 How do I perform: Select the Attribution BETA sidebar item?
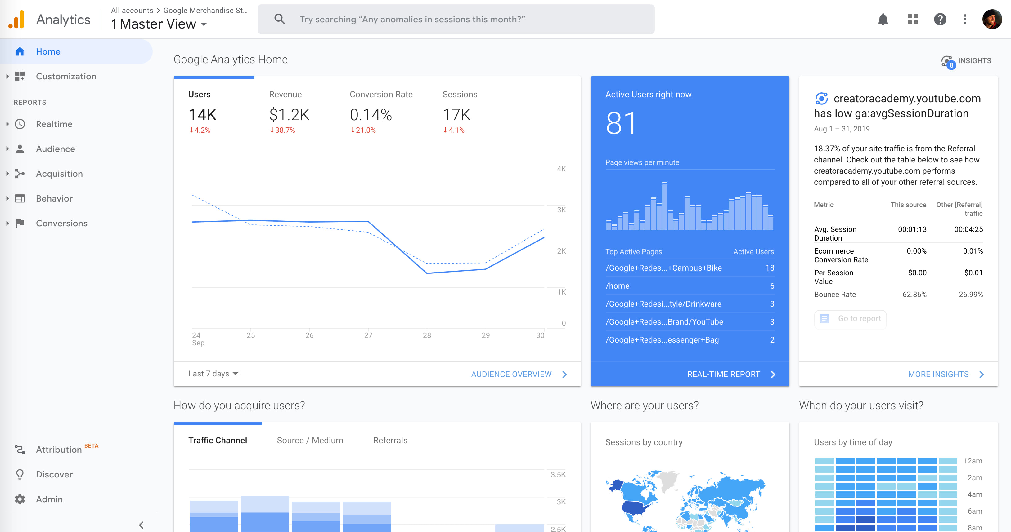59,449
